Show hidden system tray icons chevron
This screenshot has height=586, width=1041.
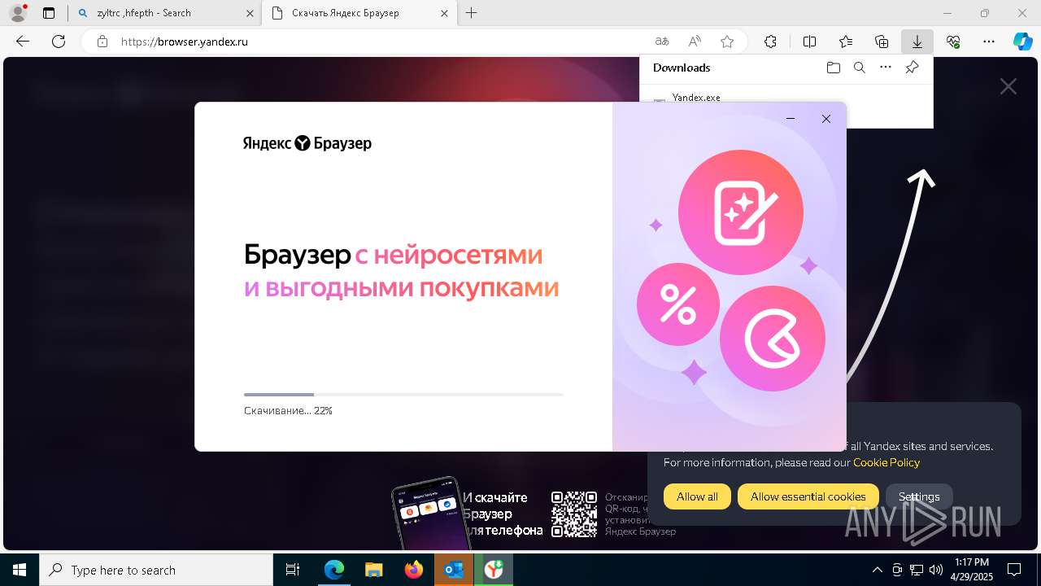pos(877,570)
